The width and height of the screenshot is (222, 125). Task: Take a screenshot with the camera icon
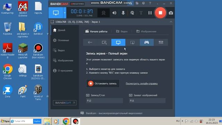pos(171,13)
